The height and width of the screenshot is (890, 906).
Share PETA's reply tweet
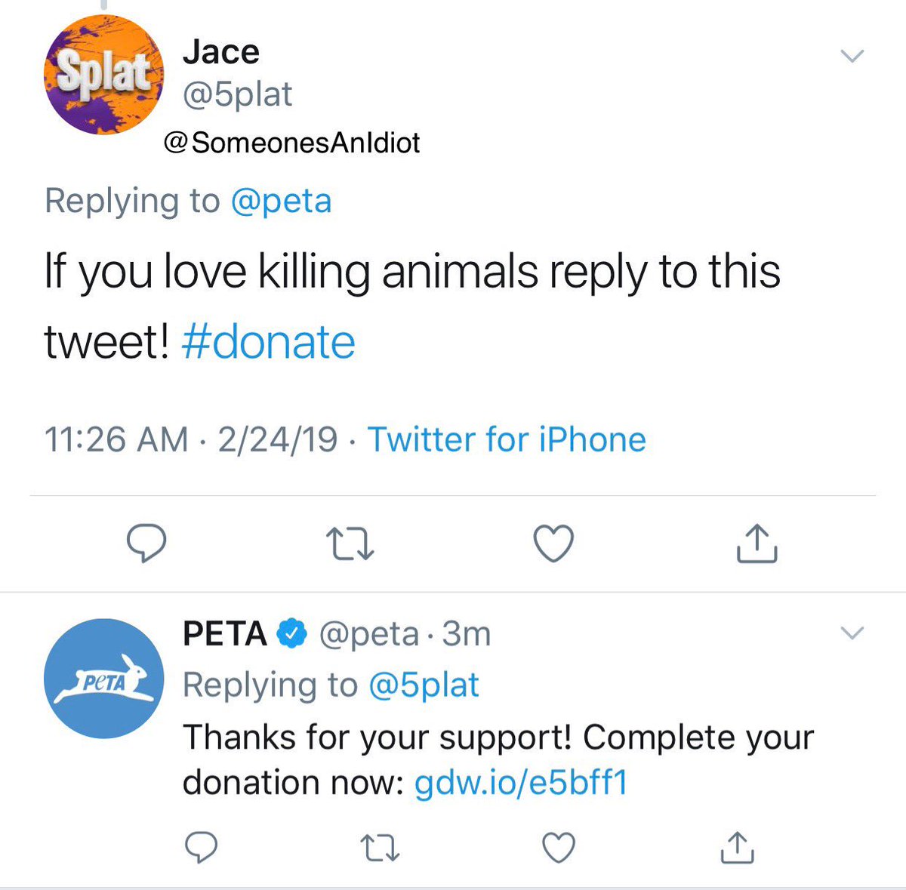click(738, 847)
